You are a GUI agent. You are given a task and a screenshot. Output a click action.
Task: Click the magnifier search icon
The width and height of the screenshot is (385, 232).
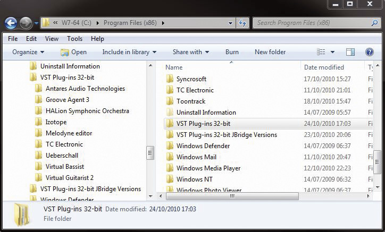coord(374,23)
